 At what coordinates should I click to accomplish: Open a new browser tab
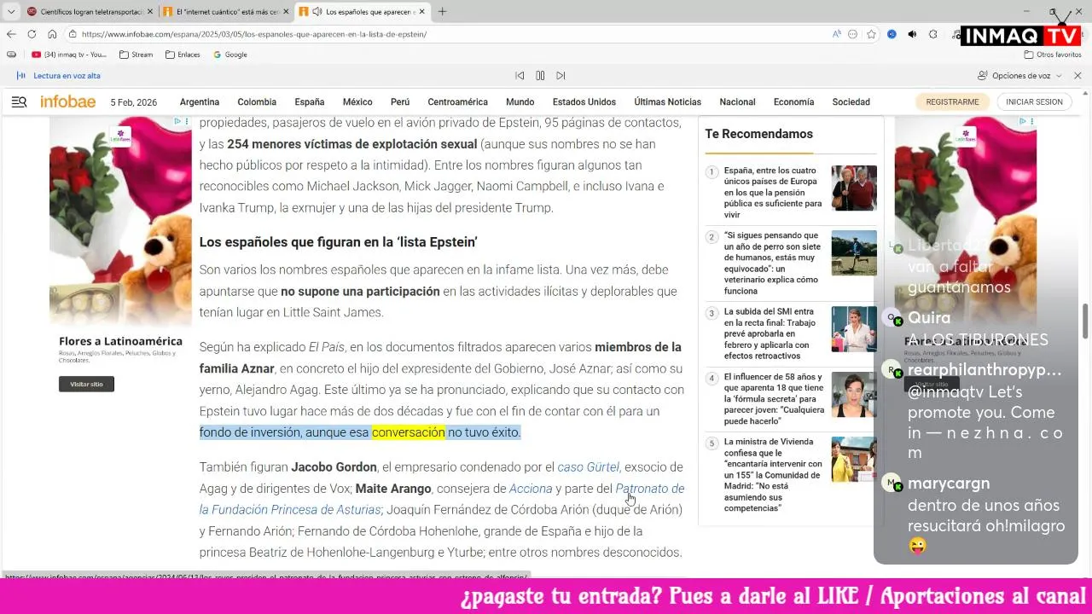coord(442,12)
